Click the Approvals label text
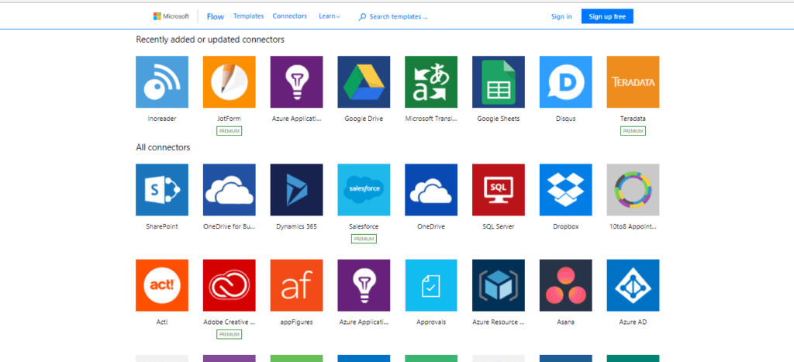794x362 pixels. point(431,322)
